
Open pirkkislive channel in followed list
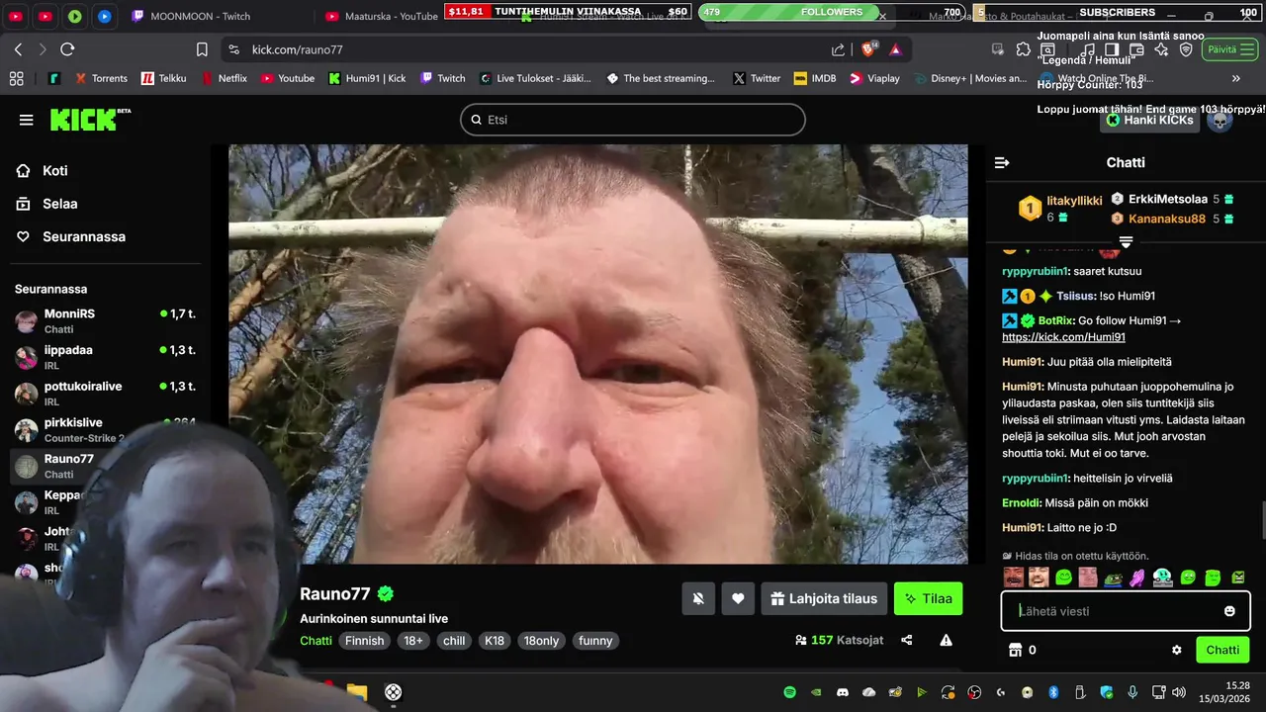coord(106,429)
